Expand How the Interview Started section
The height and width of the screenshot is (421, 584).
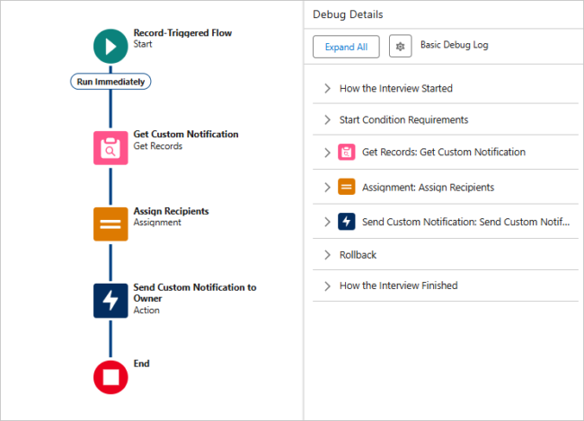click(x=327, y=89)
